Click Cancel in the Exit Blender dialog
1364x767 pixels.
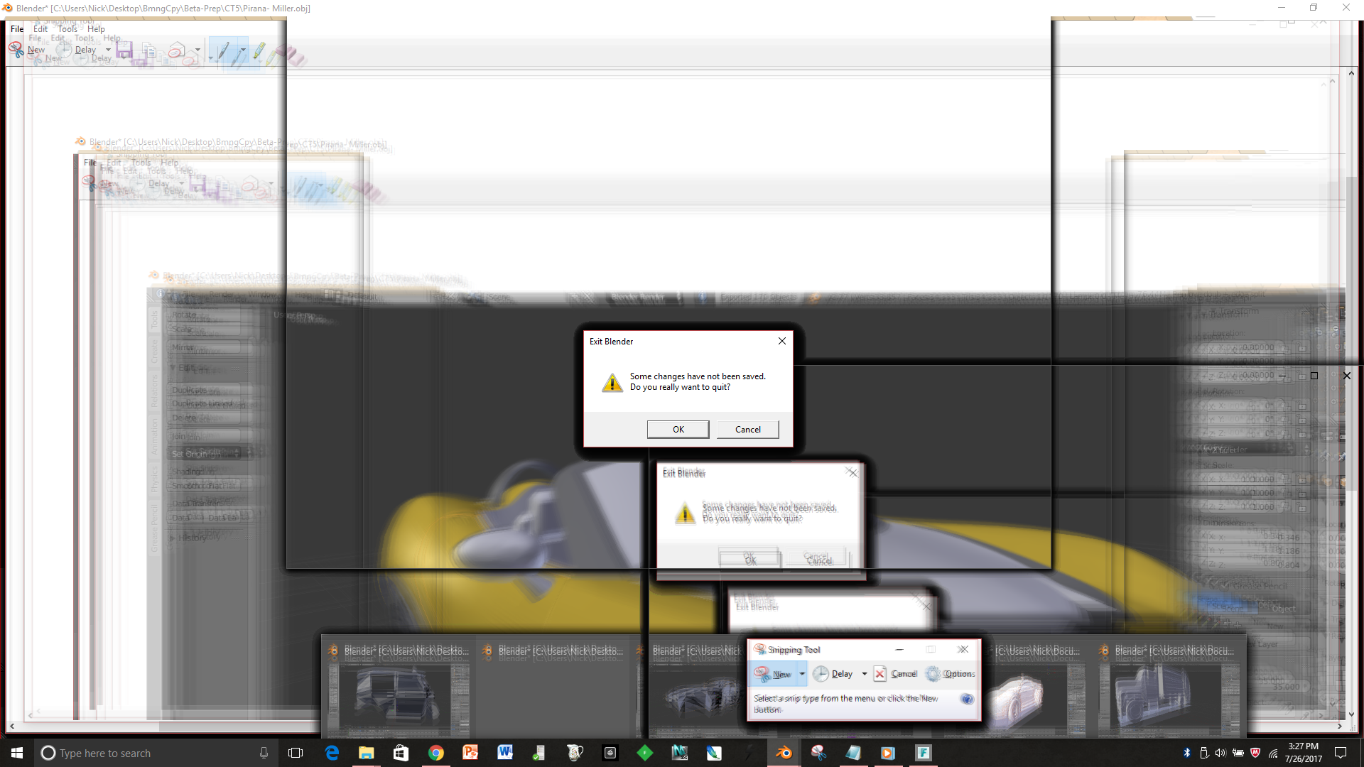(747, 430)
